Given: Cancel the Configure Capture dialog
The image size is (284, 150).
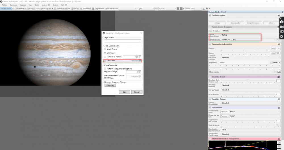Looking at the screenshot, I should tap(137, 92).
